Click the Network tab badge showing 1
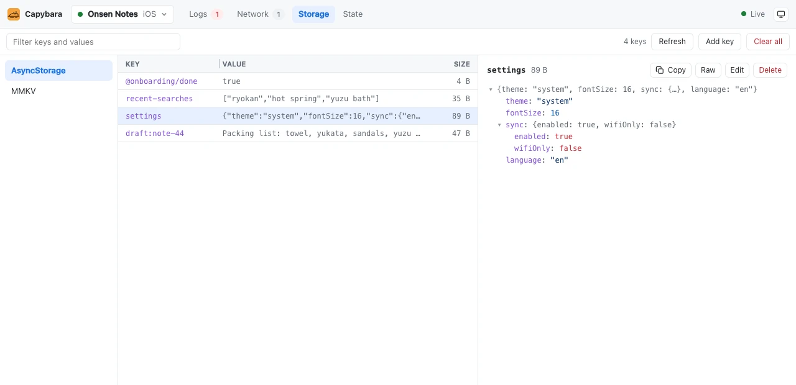The image size is (796, 385). 278,14
